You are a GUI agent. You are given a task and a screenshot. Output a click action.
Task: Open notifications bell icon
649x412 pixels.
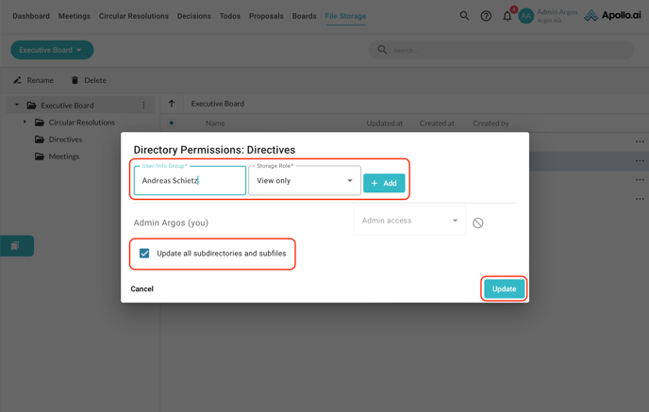(507, 16)
